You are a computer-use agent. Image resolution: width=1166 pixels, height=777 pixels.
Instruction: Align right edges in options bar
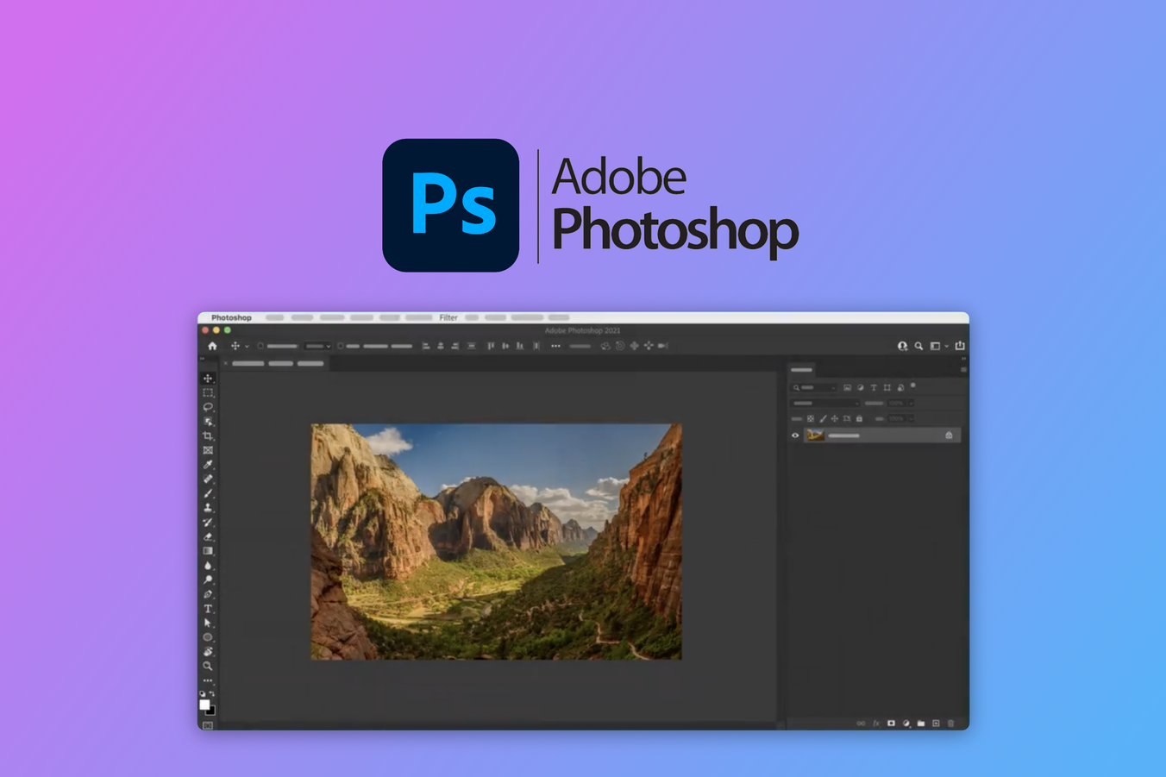coord(455,346)
